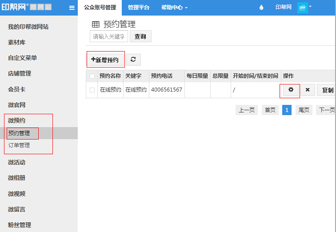The width and height of the screenshot is (336, 232).
Task: Tick the checkbox for 在线预约 row
Action: pos(92,90)
